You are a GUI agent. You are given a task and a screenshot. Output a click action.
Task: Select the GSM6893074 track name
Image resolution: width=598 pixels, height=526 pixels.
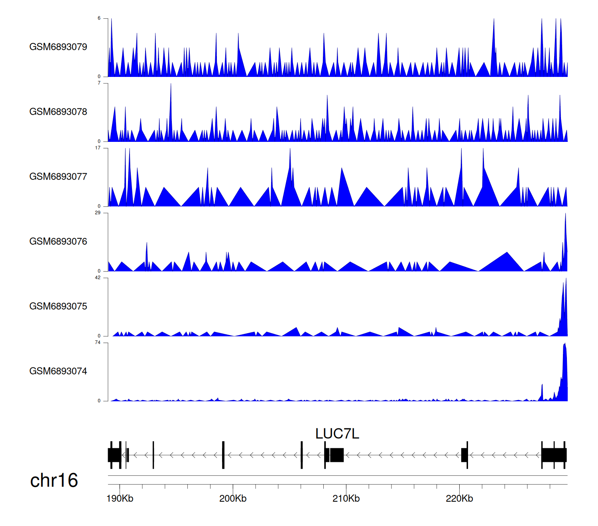pos(58,371)
